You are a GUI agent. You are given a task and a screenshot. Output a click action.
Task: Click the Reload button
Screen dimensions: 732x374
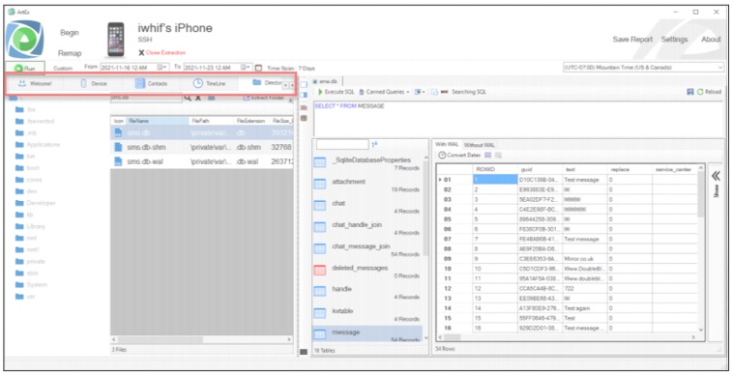tap(709, 92)
